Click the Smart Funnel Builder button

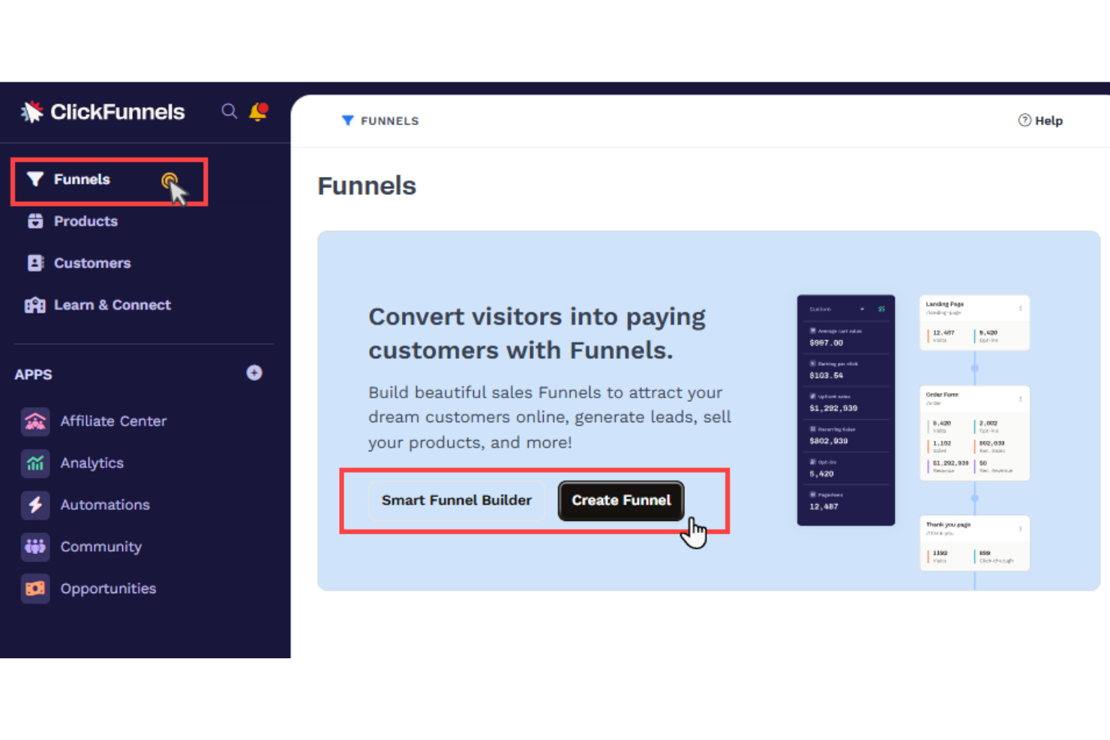coord(457,501)
